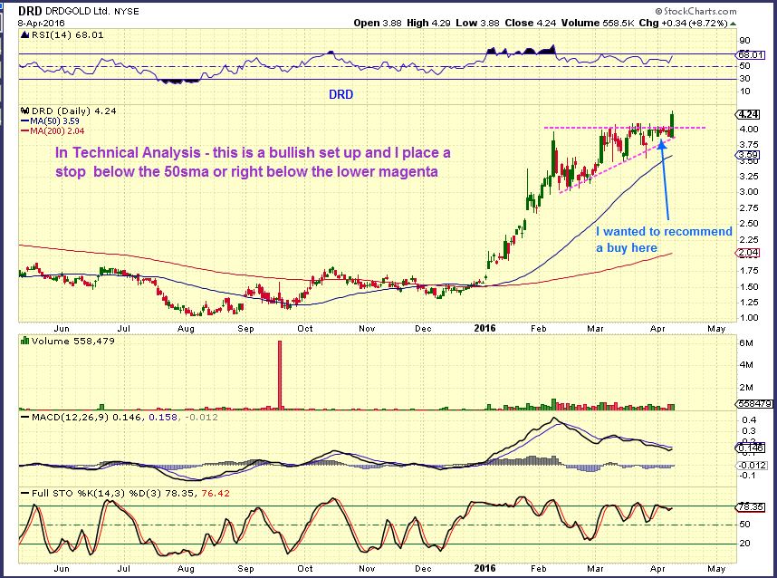The height and width of the screenshot is (578, 777).
Task: Click the 2.50 price axis label
Action: (x=748, y=224)
